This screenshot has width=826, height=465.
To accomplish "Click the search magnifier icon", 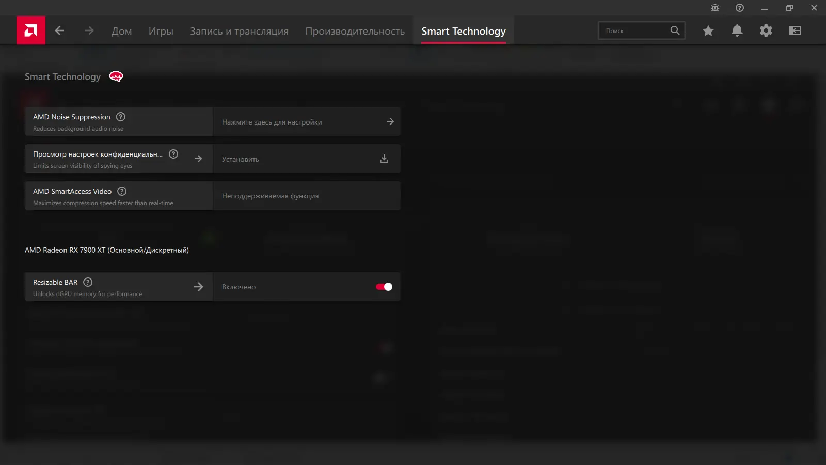I will [675, 30].
